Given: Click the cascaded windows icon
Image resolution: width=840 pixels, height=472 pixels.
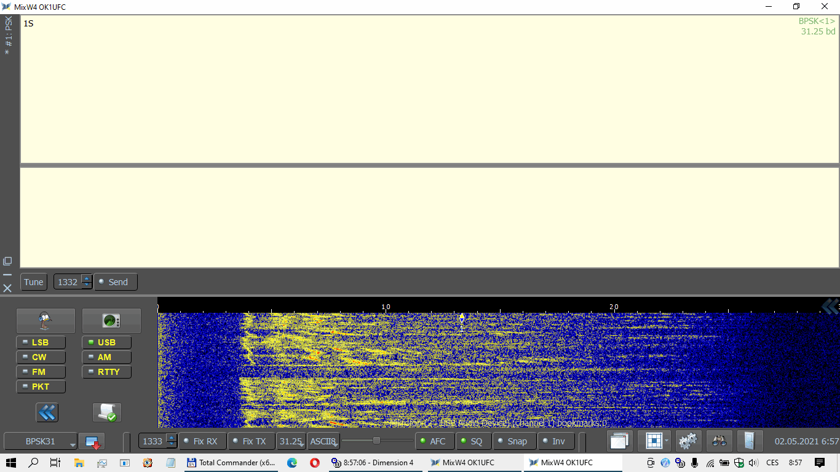Looking at the screenshot, I should click(x=619, y=441).
